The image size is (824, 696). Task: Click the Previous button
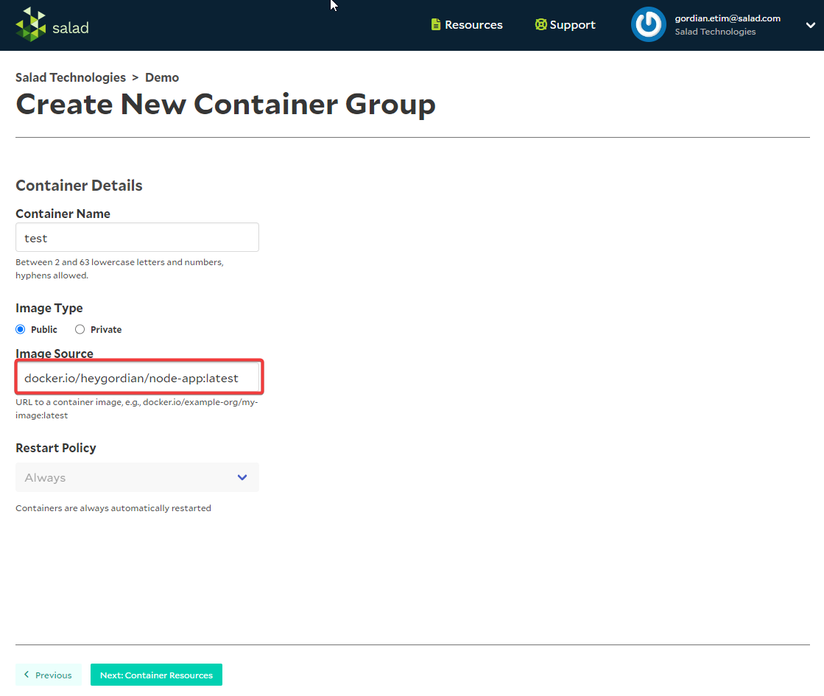point(49,675)
